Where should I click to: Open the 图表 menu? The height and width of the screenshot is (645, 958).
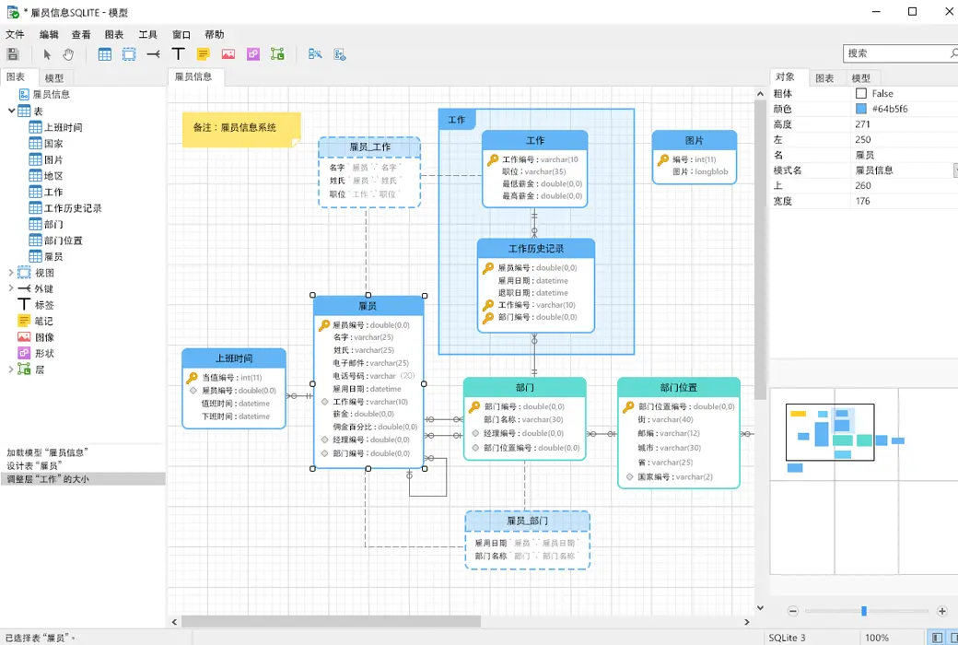[x=113, y=34]
